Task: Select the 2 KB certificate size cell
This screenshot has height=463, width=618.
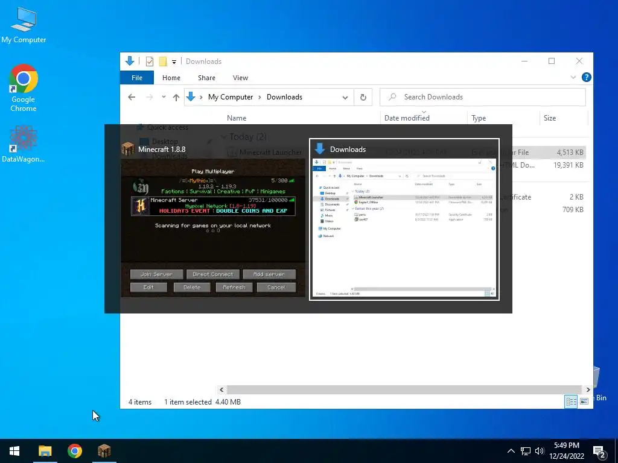Action: coord(576,197)
